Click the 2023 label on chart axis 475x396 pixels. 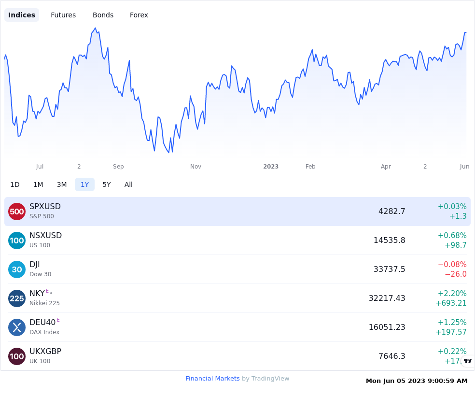click(271, 166)
